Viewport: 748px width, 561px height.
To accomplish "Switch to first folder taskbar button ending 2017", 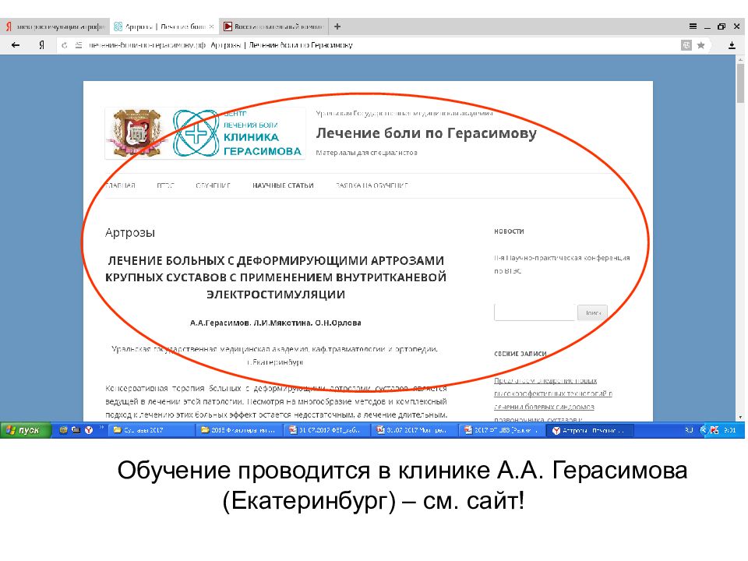I will [x=152, y=430].
